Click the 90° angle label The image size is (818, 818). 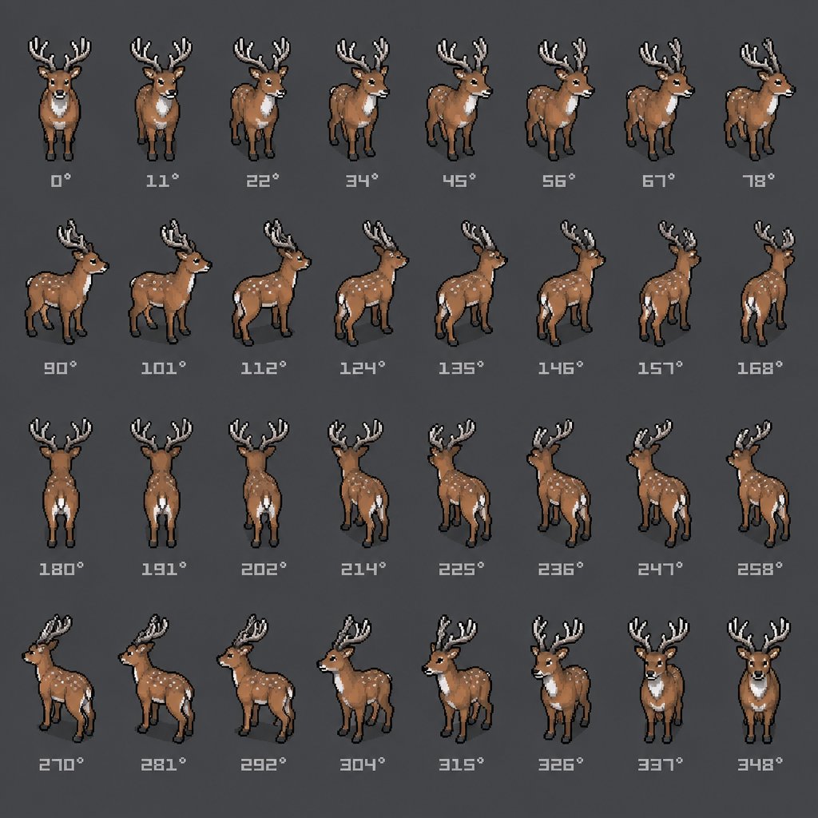point(60,368)
